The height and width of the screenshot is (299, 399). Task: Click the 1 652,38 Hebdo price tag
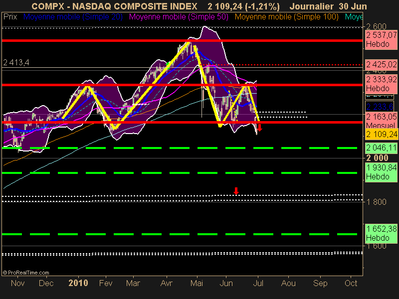(381, 233)
